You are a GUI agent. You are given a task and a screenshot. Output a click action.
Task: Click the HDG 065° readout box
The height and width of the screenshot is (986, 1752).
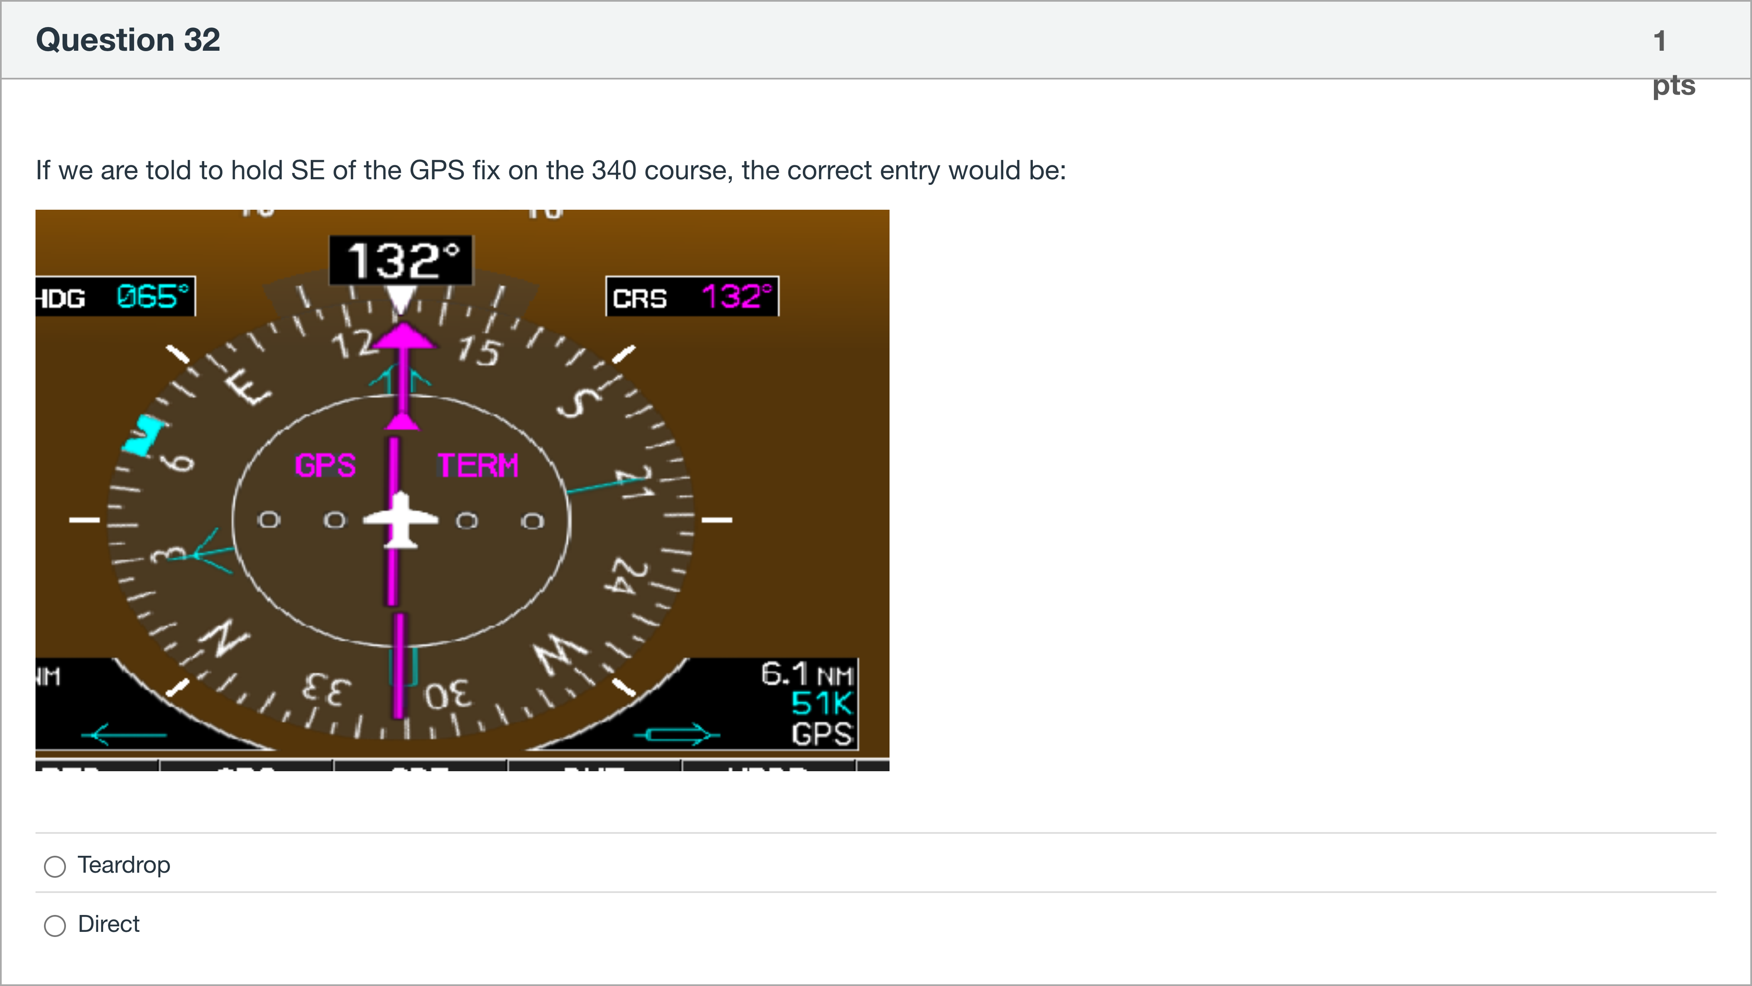tap(114, 297)
